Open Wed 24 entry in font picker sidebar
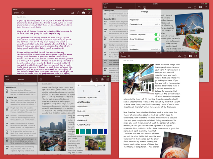213x159 pixels. pos(21,149)
